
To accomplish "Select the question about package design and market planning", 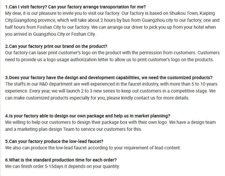I will [x=88, y=116].
